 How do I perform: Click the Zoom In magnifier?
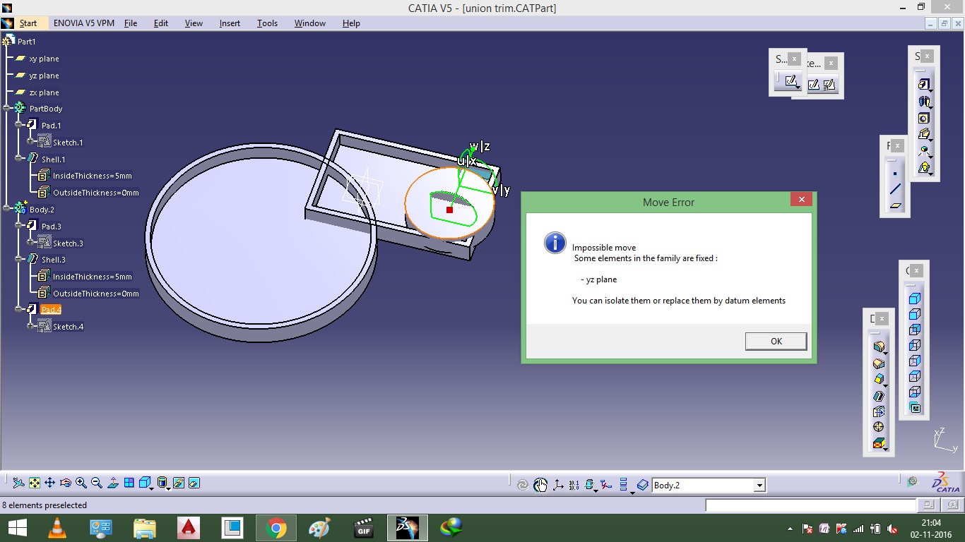[81, 483]
